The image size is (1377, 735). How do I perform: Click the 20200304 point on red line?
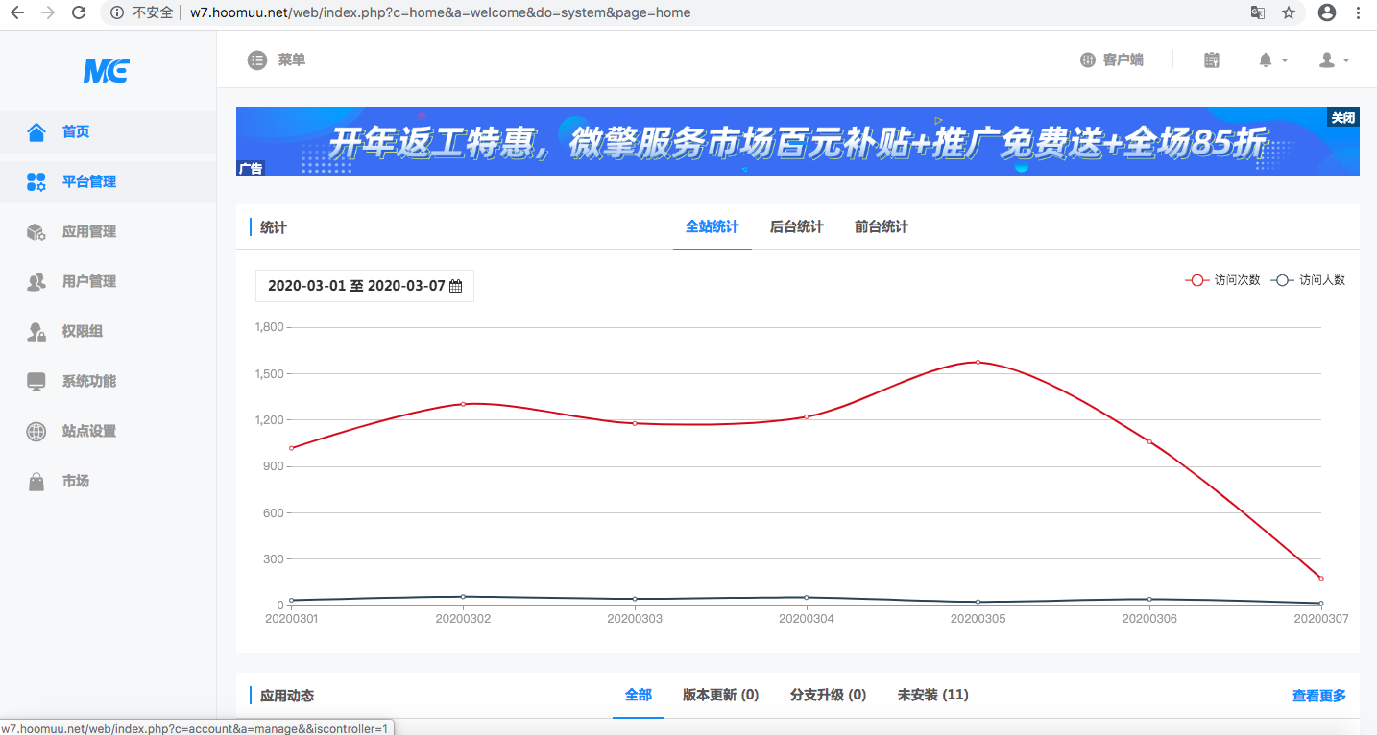coord(807,416)
